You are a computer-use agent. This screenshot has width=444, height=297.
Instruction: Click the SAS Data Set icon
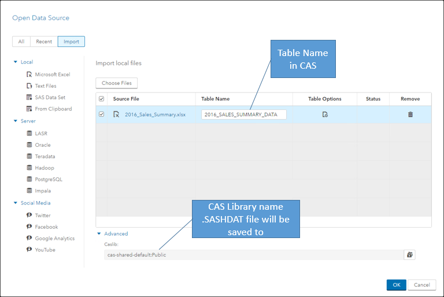[x=29, y=98]
